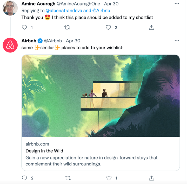
Task: Reply to Amine Aouragh's tweet
Action: (x=24, y=27)
